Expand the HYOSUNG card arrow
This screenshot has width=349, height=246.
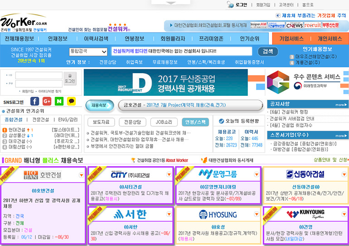(x=257, y=214)
